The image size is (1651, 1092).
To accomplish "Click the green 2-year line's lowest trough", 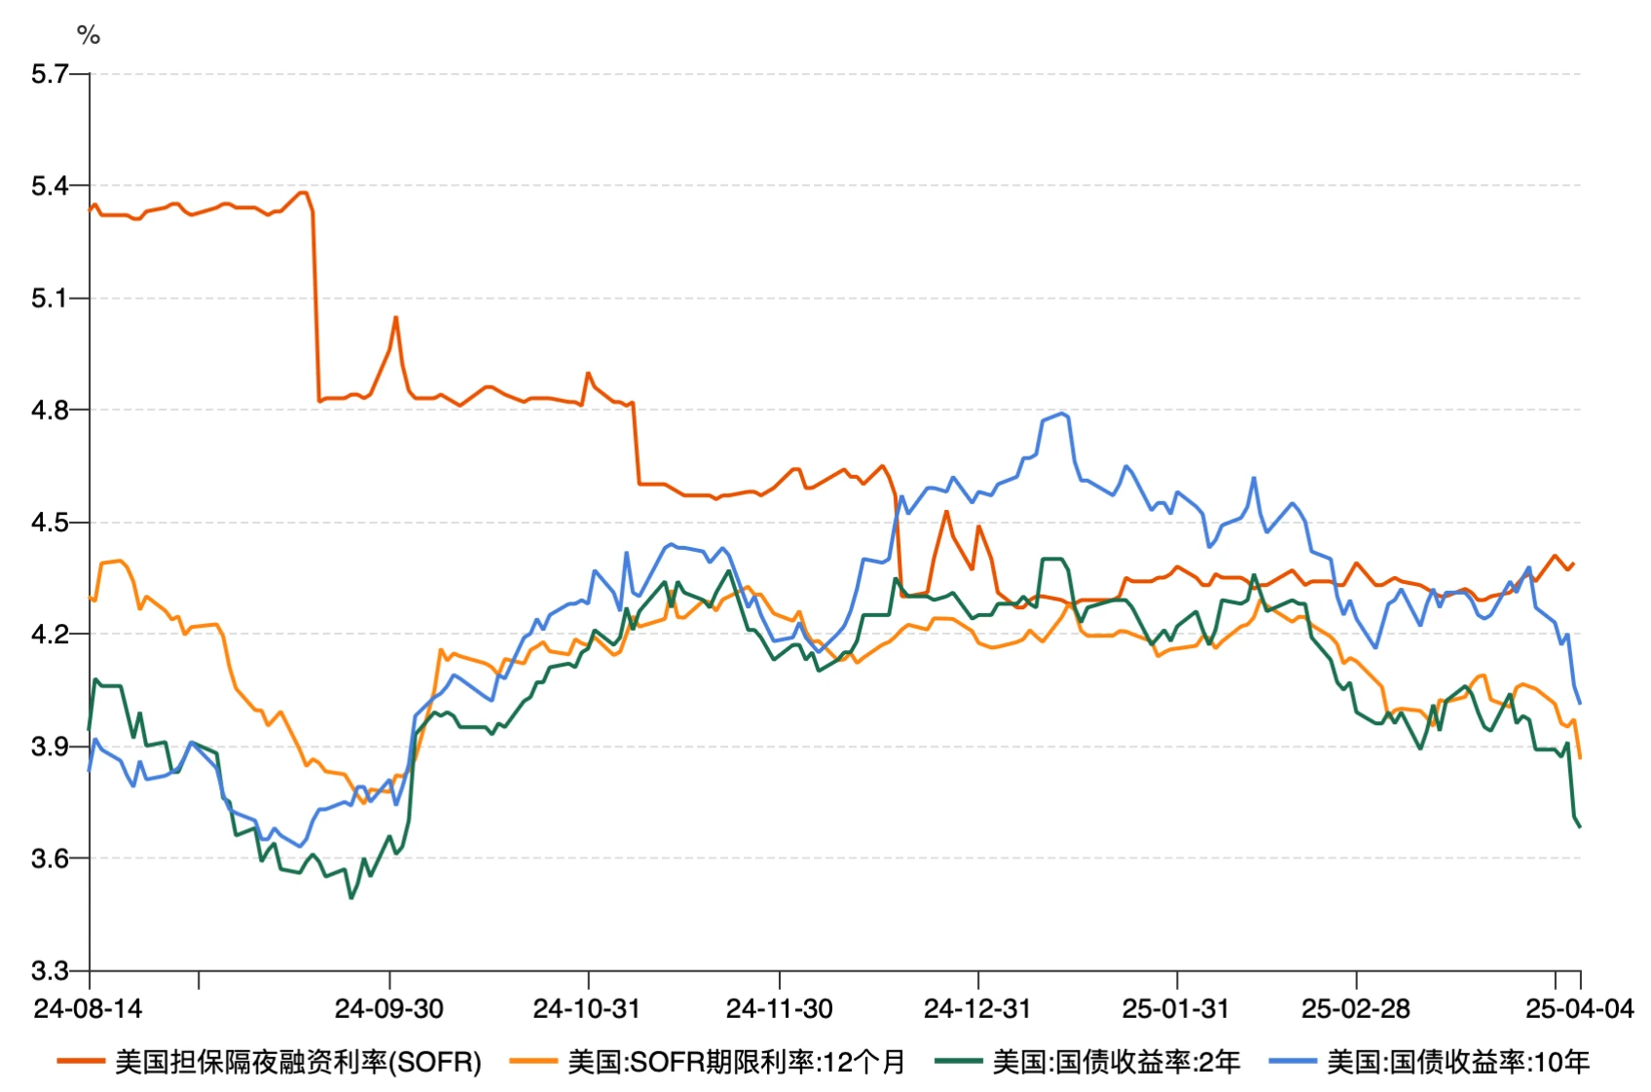I will click(x=351, y=897).
